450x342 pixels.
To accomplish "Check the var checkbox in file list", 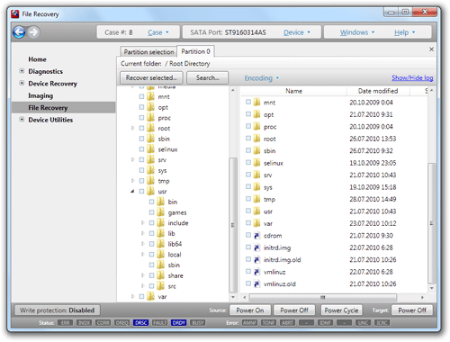I will 248,223.
